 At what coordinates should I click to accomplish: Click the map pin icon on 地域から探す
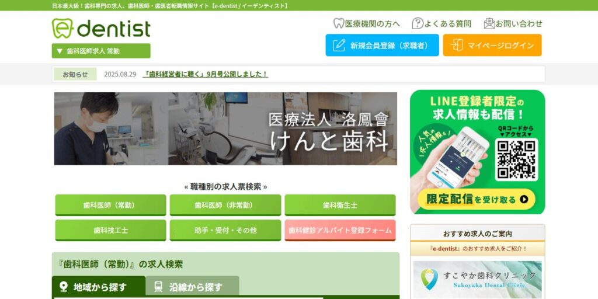click(64, 287)
